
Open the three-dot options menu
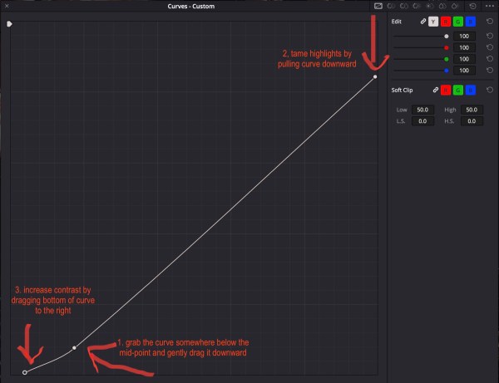(x=489, y=6)
